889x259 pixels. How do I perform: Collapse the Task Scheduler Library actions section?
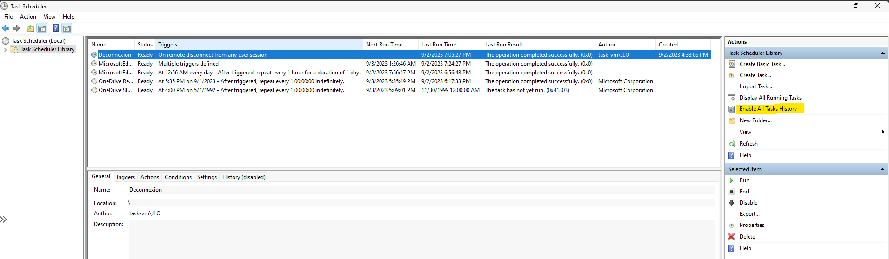pyautogui.click(x=882, y=53)
